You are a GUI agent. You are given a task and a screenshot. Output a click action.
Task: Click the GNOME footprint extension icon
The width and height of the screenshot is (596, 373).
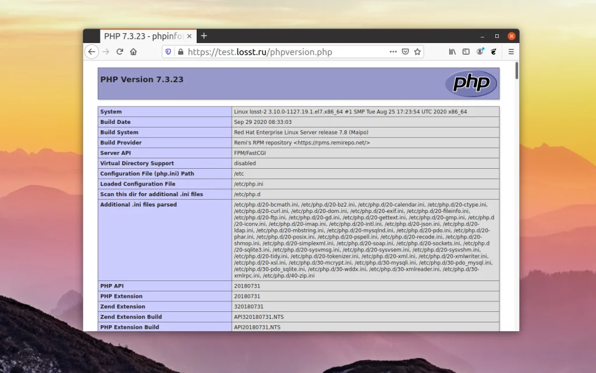click(x=493, y=51)
